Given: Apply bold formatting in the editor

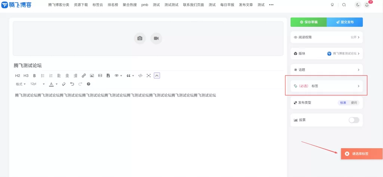Looking at the screenshot, I should pos(34,75).
